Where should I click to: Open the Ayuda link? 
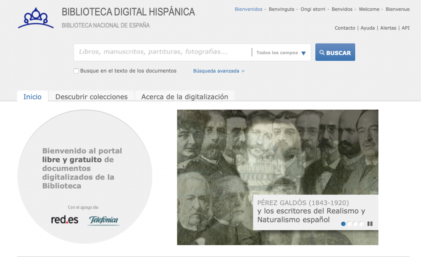pyautogui.click(x=368, y=28)
